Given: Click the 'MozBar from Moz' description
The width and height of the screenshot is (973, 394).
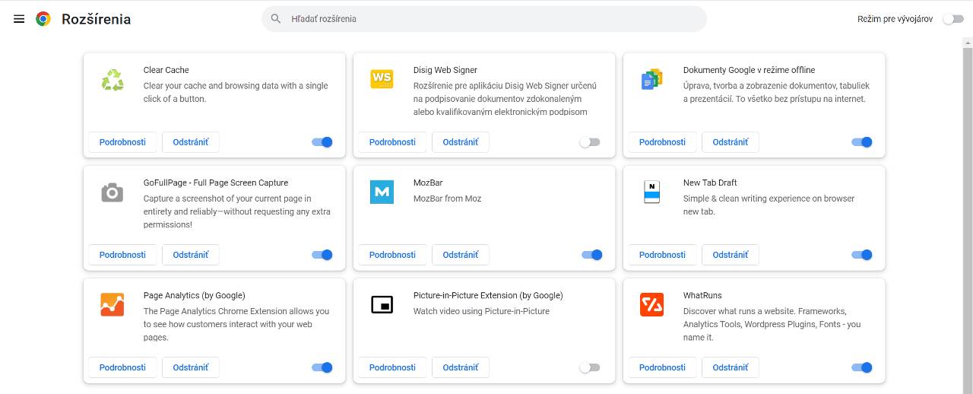Looking at the screenshot, I should (x=447, y=199).
